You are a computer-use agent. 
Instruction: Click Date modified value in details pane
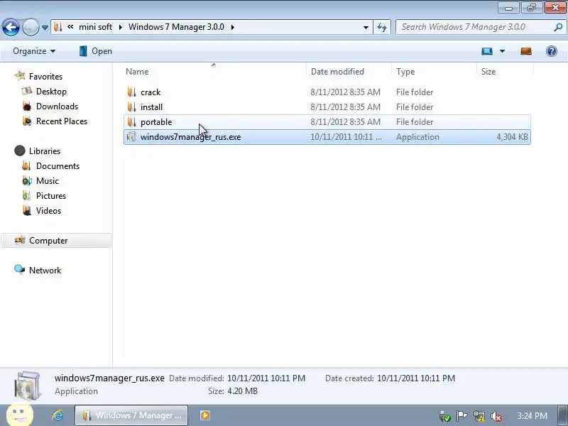(x=266, y=378)
